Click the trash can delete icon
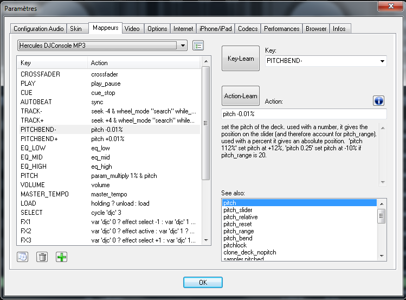The image size is (406, 300). [42, 257]
